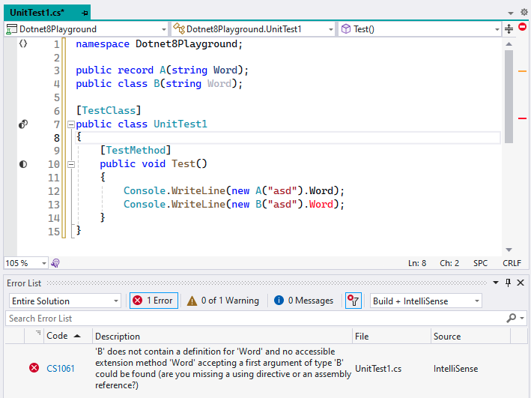
Task: Toggle the build-only IntelliSense filter icon
Action: [x=354, y=301]
